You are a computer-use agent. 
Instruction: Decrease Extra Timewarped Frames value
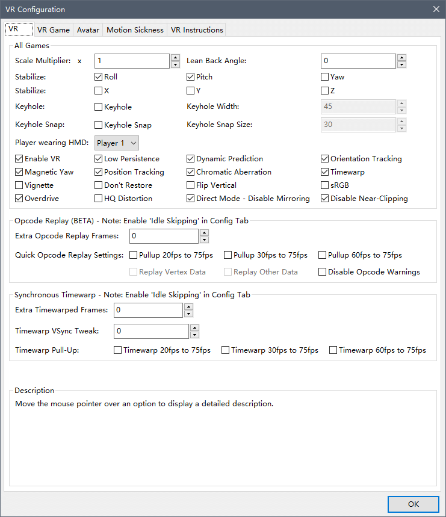188,314
